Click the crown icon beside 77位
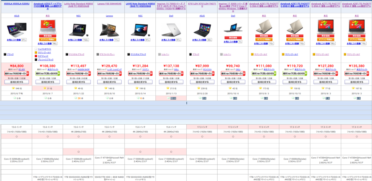 323,88
